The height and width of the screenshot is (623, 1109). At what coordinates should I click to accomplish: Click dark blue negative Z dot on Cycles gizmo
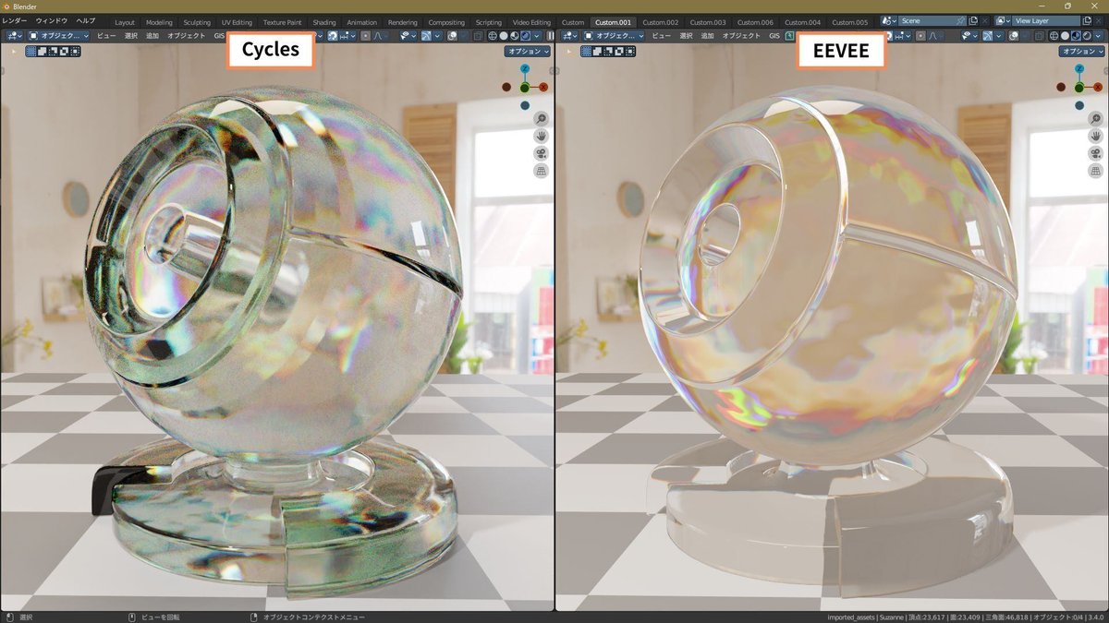(x=525, y=105)
